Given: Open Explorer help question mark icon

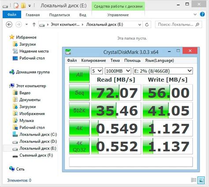Looking at the screenshot, I should click(x=202, y=14).
